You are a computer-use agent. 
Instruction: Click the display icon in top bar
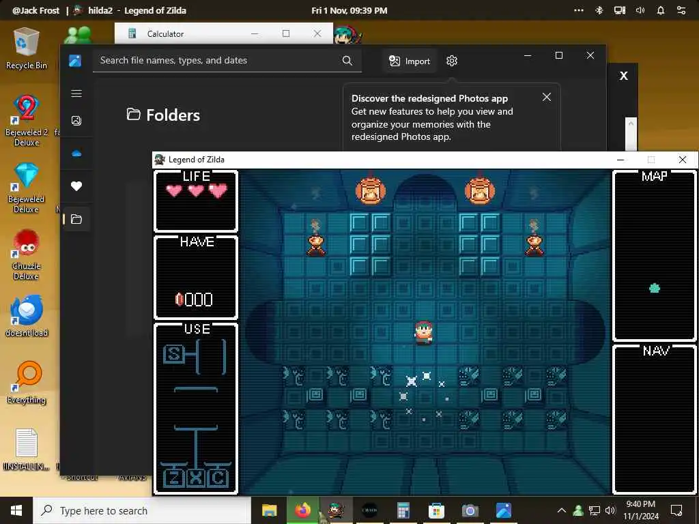[620, 10]
